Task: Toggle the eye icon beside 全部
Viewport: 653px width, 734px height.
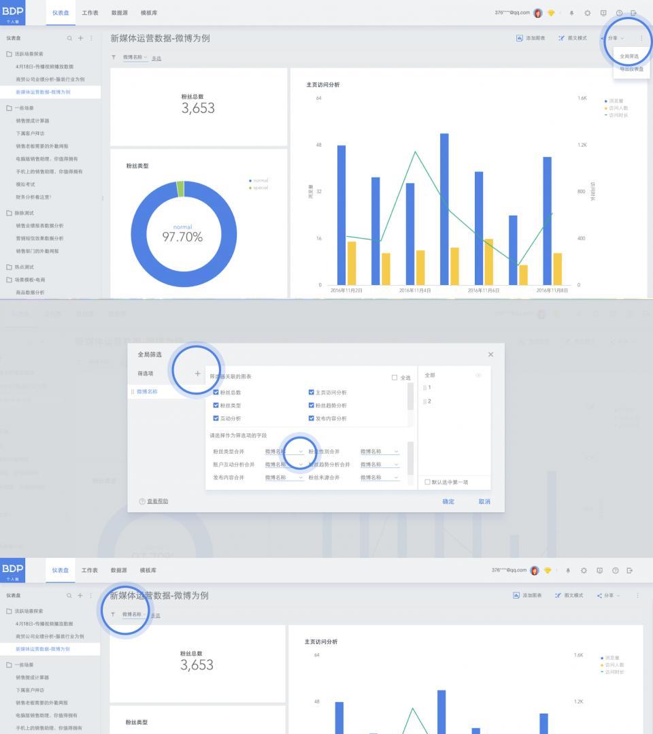Action: point(478,375)
